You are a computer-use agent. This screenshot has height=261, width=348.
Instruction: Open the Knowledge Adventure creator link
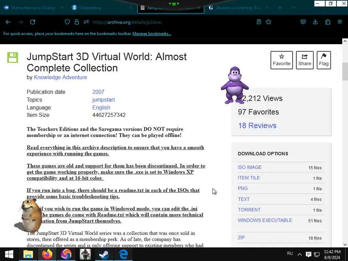pyautogui.click(x=60, y=77)
